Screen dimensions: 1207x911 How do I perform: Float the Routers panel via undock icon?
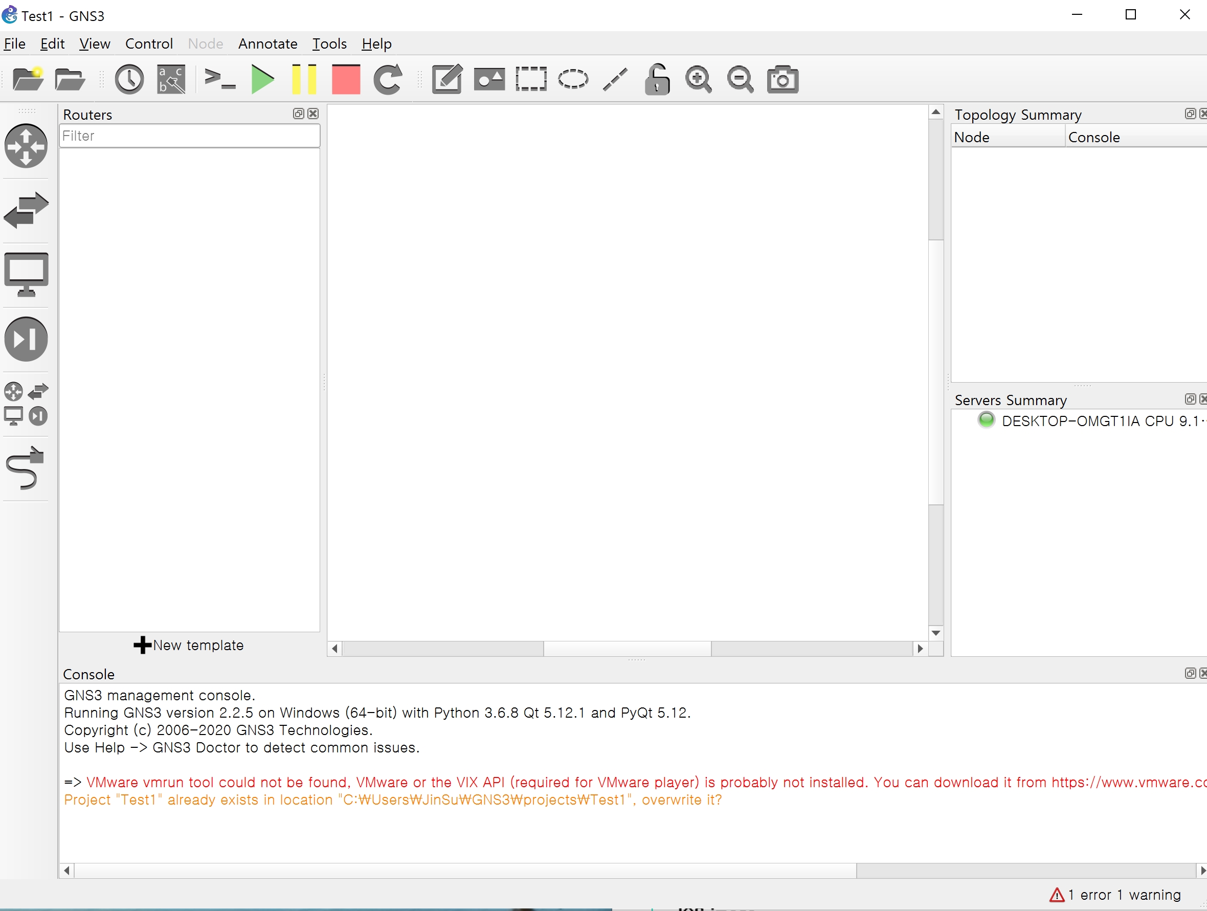(298, 114)
